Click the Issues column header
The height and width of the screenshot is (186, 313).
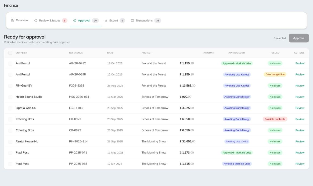275,53
